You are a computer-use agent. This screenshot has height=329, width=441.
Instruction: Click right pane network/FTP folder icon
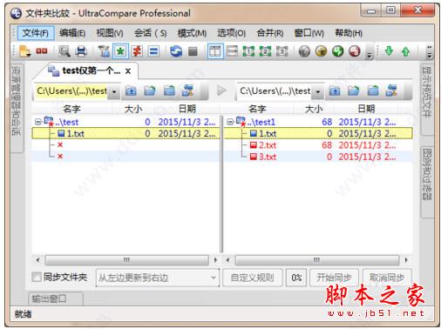(391, 91)
